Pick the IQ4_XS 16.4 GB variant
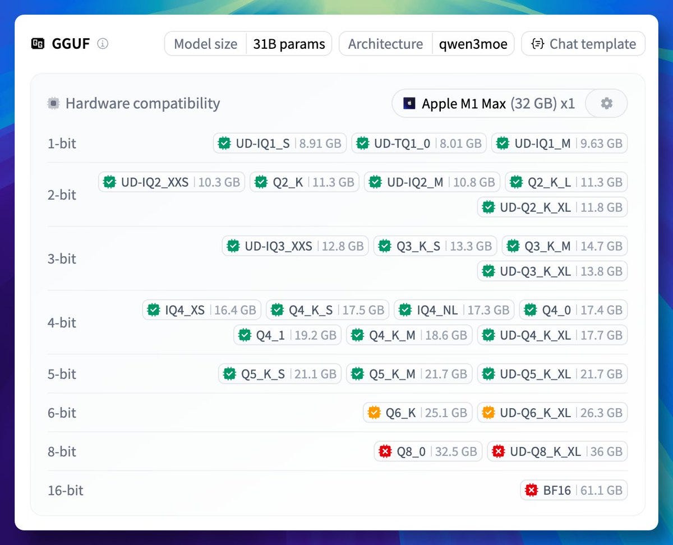The image size is (673, 545). 202,310
